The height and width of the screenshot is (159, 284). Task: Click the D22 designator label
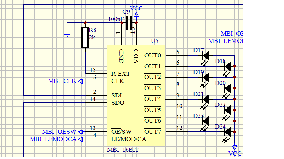click(x=220, y=105)
